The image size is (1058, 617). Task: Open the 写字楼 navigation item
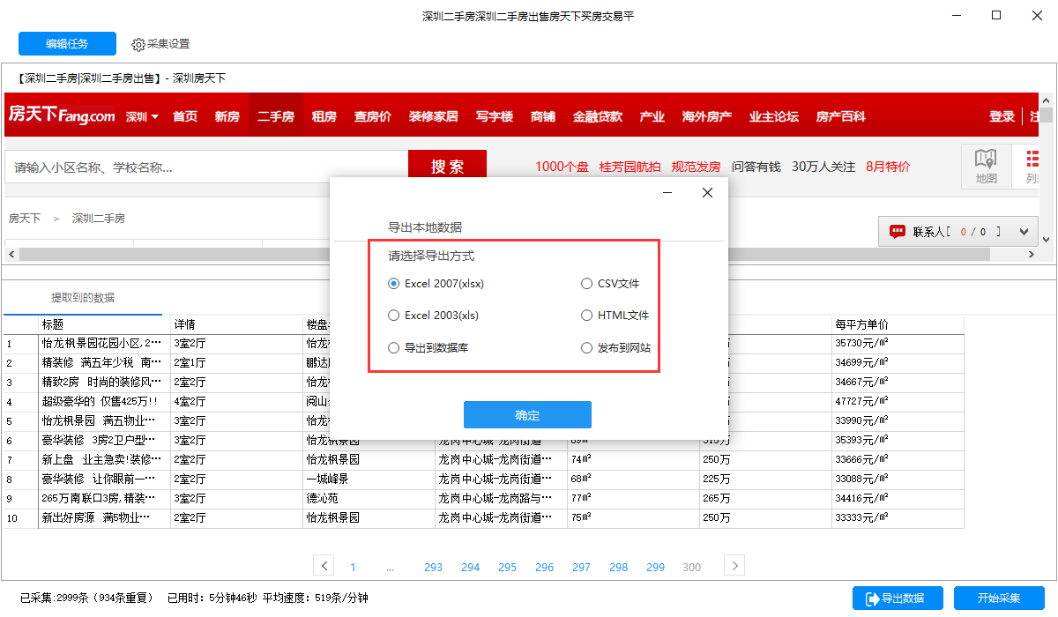point(495,116)
